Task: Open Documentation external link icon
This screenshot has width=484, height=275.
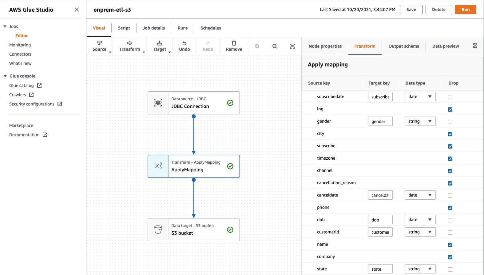Action: coord(45,135)
